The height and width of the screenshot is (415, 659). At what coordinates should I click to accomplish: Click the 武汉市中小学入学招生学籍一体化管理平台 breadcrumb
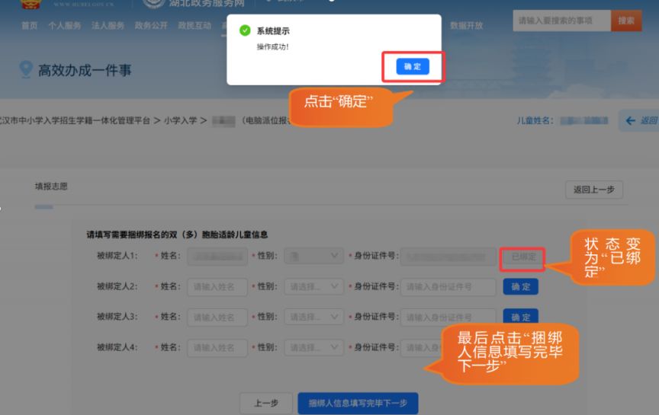coord(75,121)
